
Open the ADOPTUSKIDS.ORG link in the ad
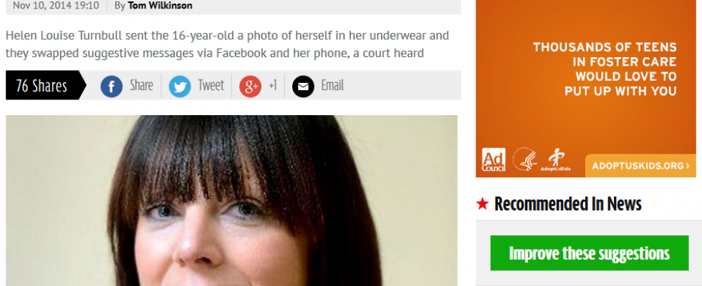[640, 166]
